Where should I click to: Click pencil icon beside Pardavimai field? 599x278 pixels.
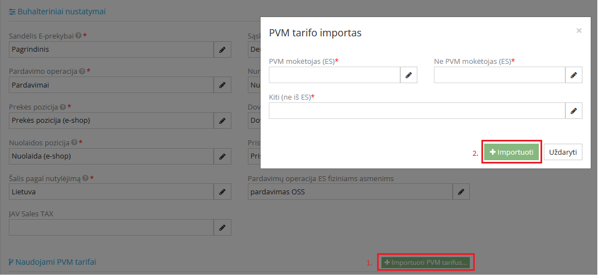click(x=222, y=85)
